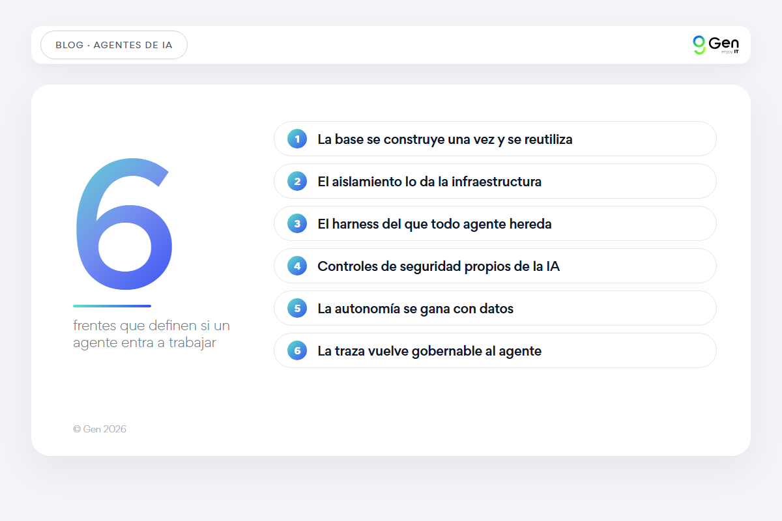Click the © Gen 2026 footer text
Screen dimensions: 782x521
[100, 429]
